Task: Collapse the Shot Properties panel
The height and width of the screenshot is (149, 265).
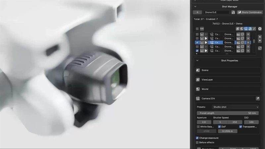Action: (x=197, y=61)
